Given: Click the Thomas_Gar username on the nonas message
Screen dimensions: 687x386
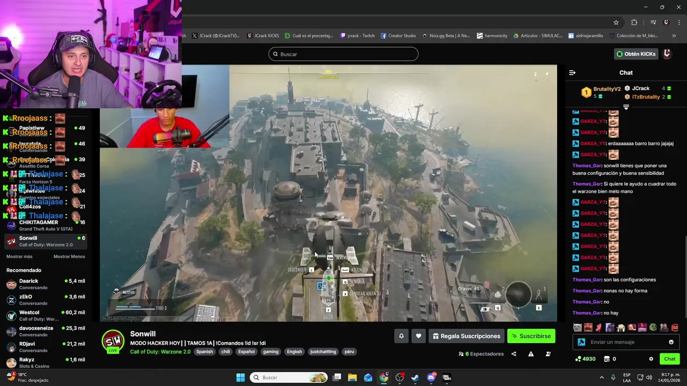Looking at the screenshot, I should 587,291.
